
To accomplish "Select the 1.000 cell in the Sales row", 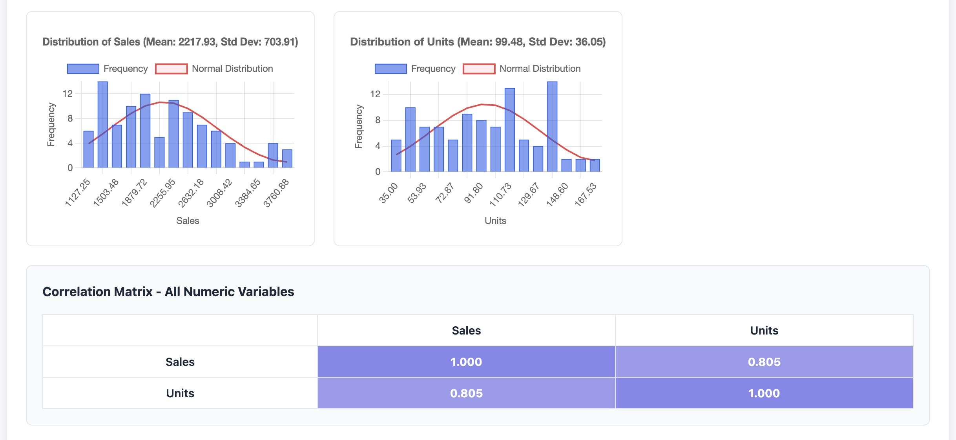I will pyautogui.click(x=466, y=362).
